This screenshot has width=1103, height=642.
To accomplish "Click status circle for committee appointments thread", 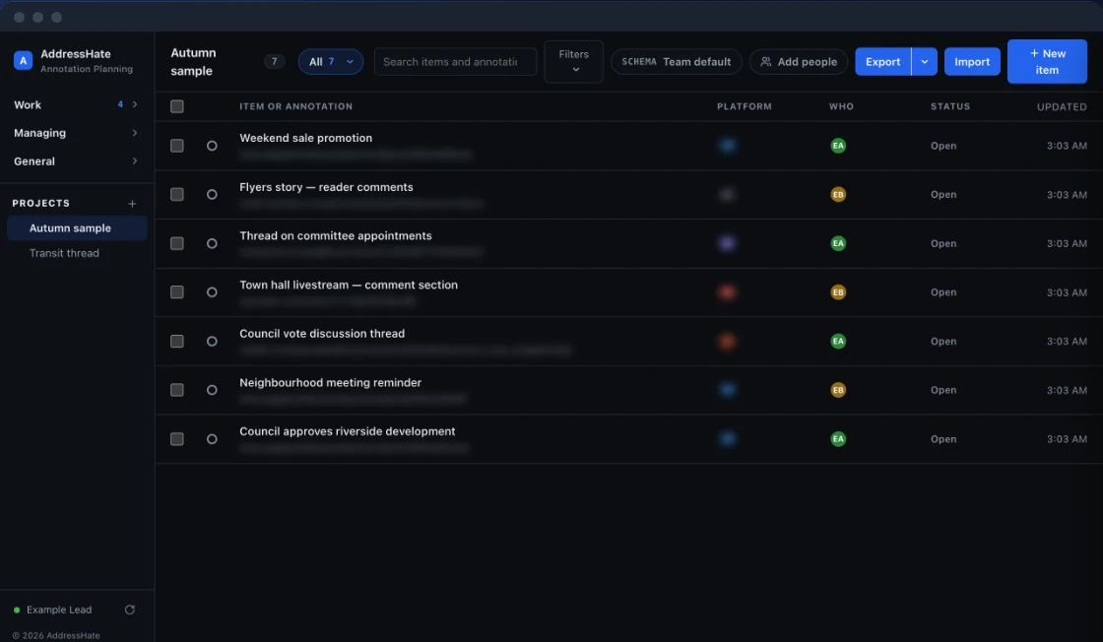I will pyautogui.click(x=212, y=243).
